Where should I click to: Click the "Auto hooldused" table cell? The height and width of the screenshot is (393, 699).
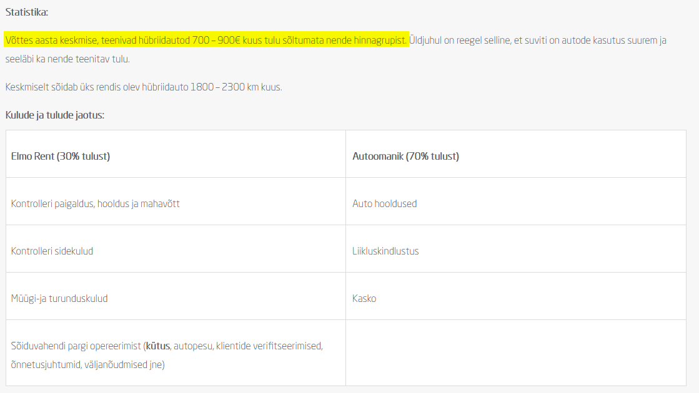(x=384, y=203)
